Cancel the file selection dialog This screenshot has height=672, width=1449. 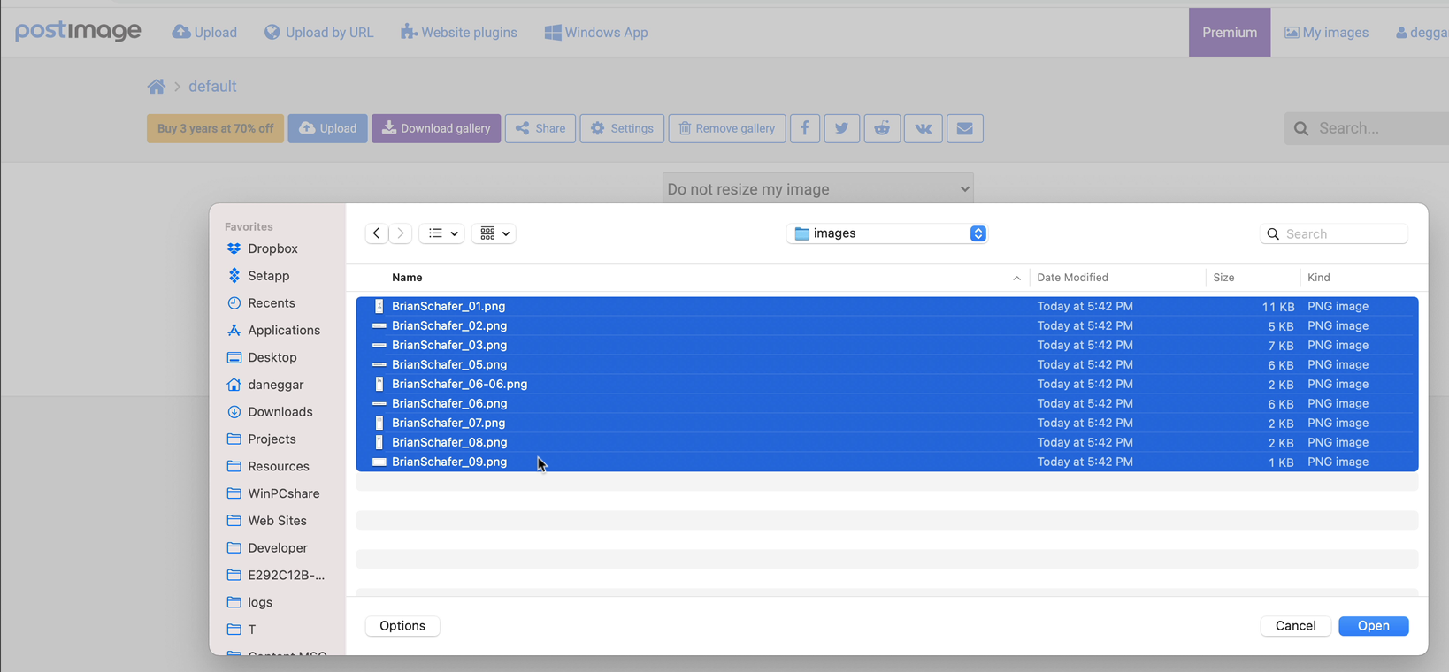1295,626
